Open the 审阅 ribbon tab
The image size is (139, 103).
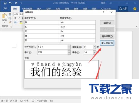85,9
